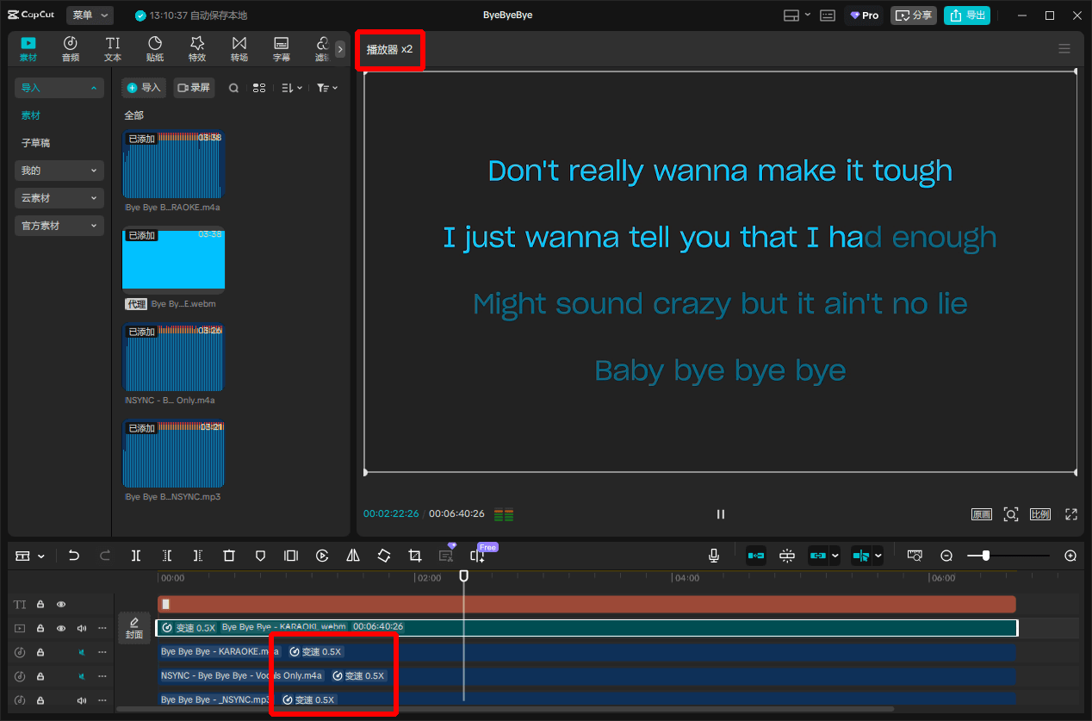Image resolution: width=1092 pixels, height=721 pixels.
Task: Switch to the 贴纸 tab
Action: click(155, 49)
